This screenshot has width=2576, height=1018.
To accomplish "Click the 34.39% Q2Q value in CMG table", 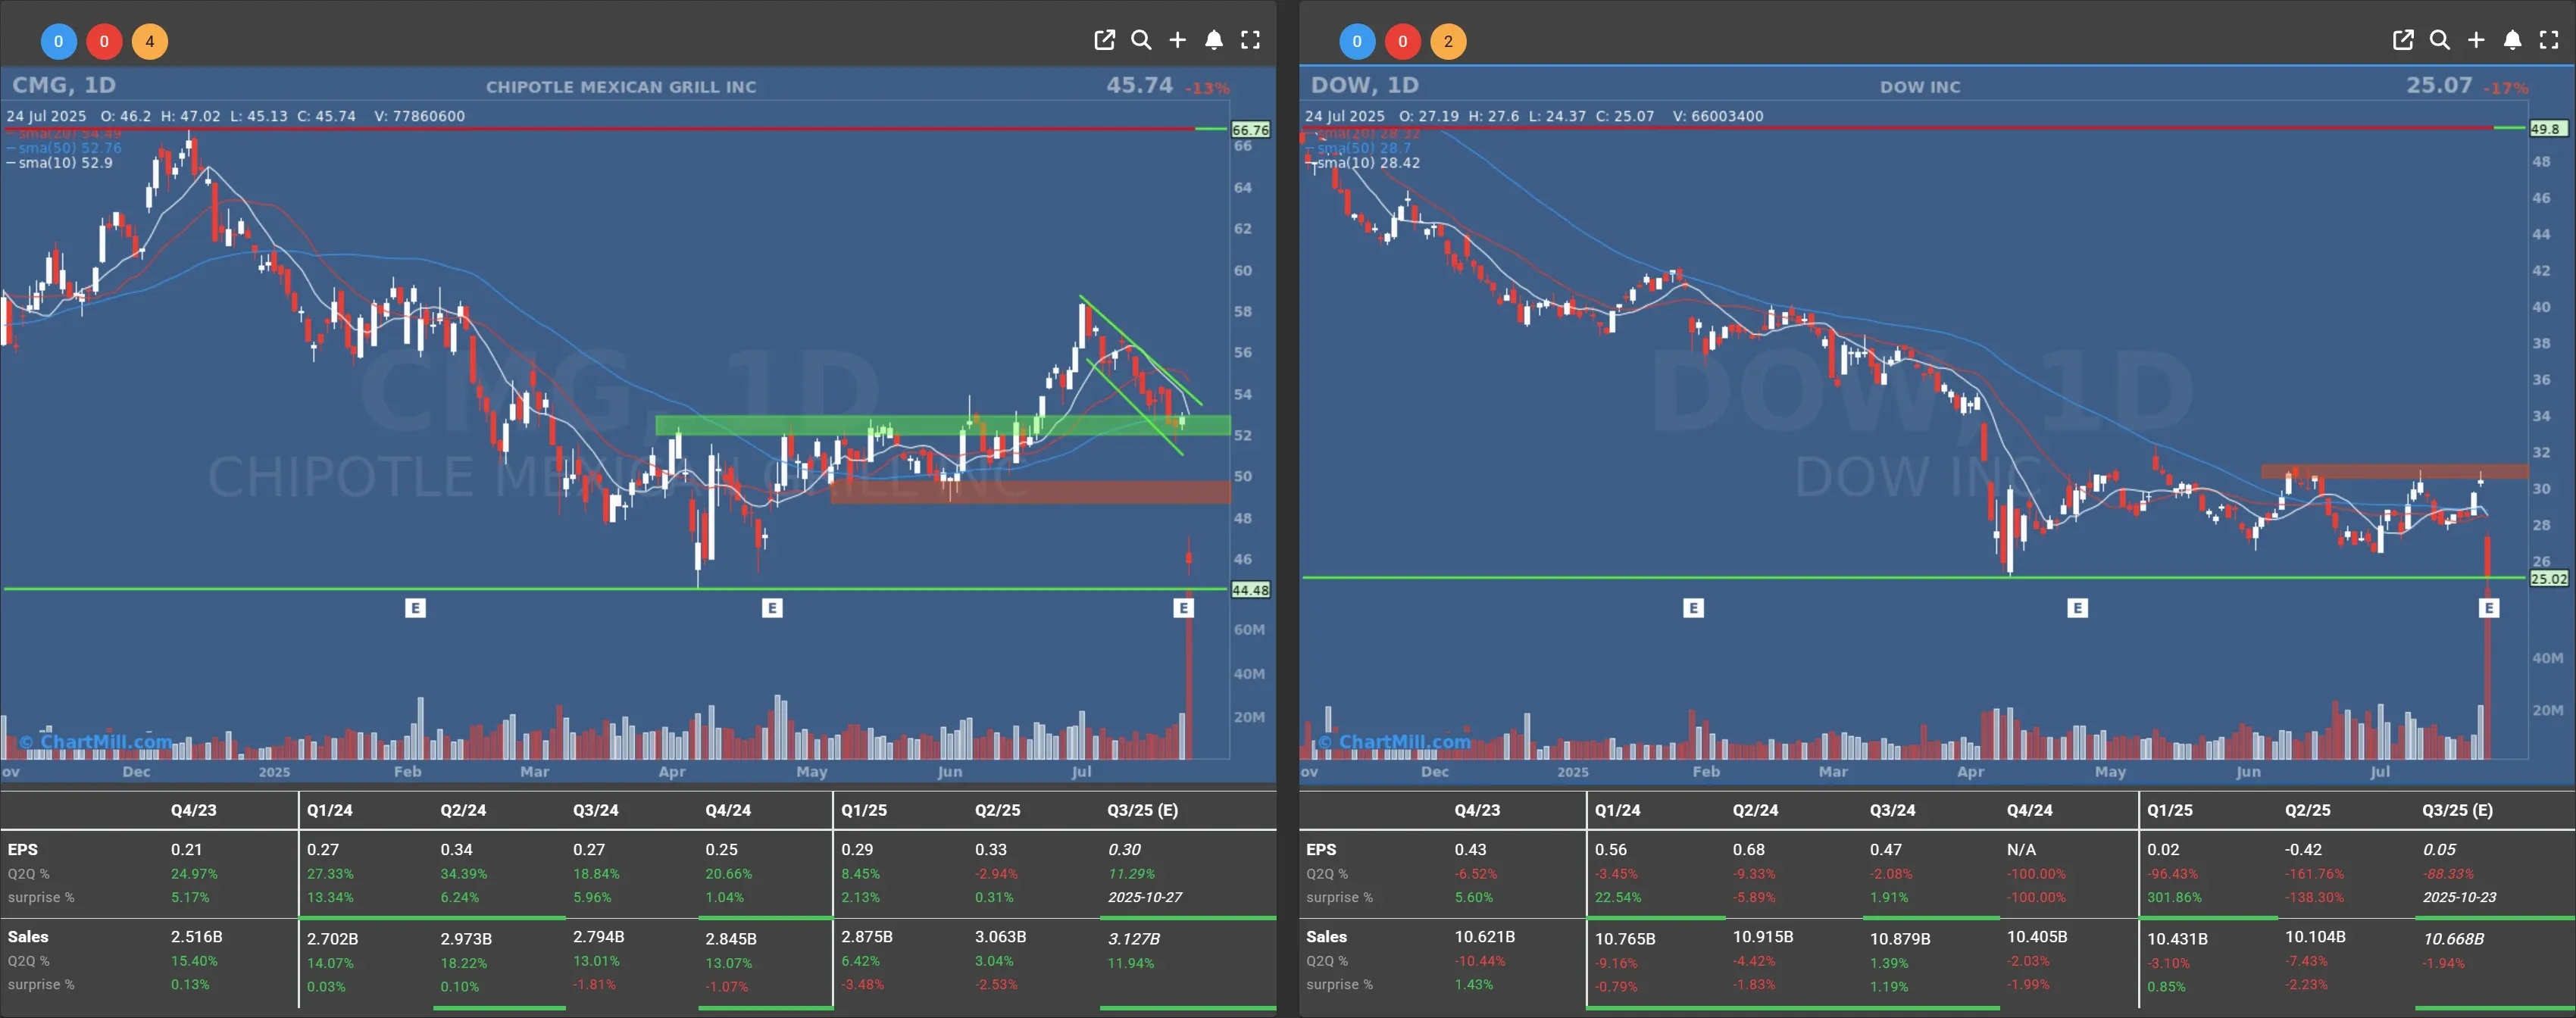I will [463, 873].
